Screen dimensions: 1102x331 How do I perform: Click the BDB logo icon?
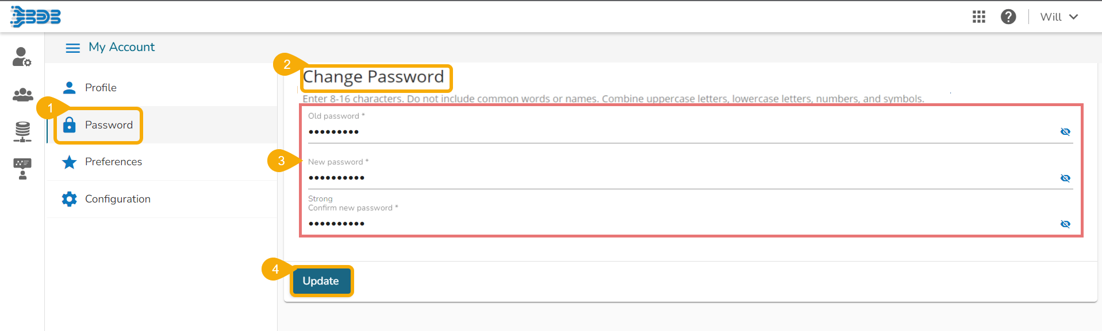(x=36, y=17)
